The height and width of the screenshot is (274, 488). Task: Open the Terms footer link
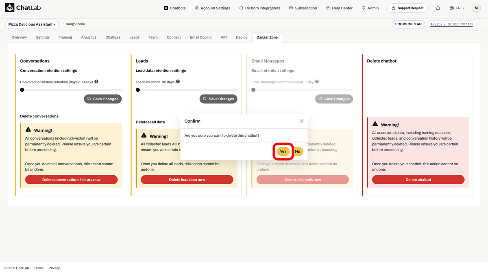coord(39,268)
